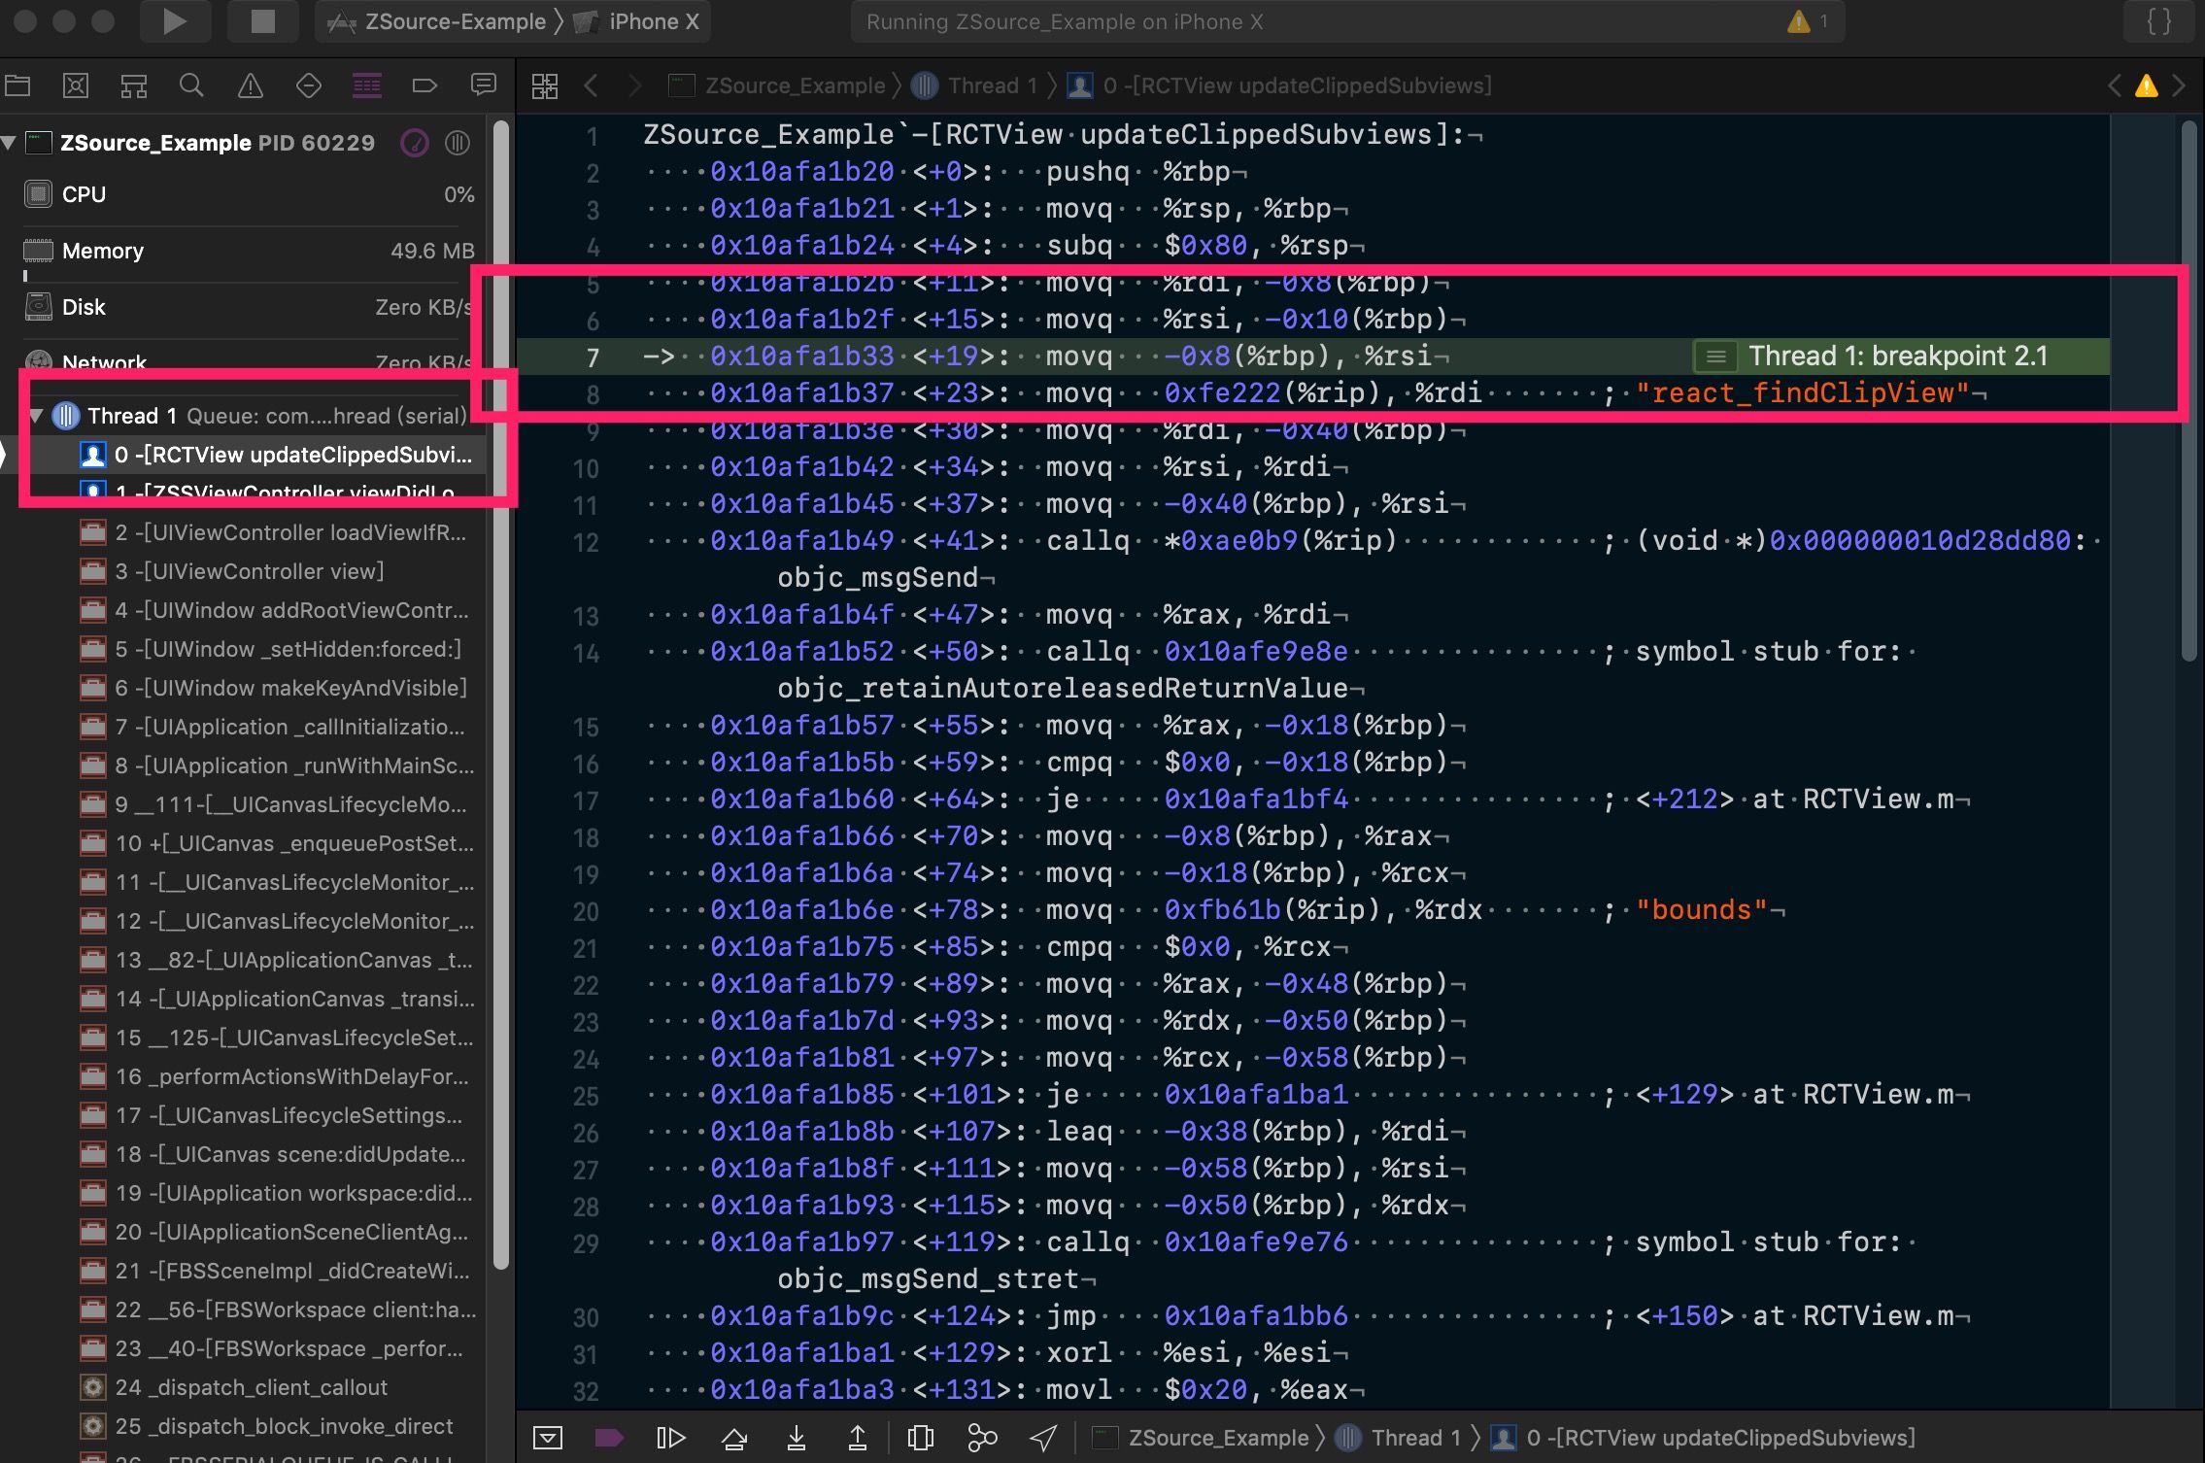The width and height of the screenshot is (2205, 1463).
Task: Open the Symbol navigator
Action: 133,85
